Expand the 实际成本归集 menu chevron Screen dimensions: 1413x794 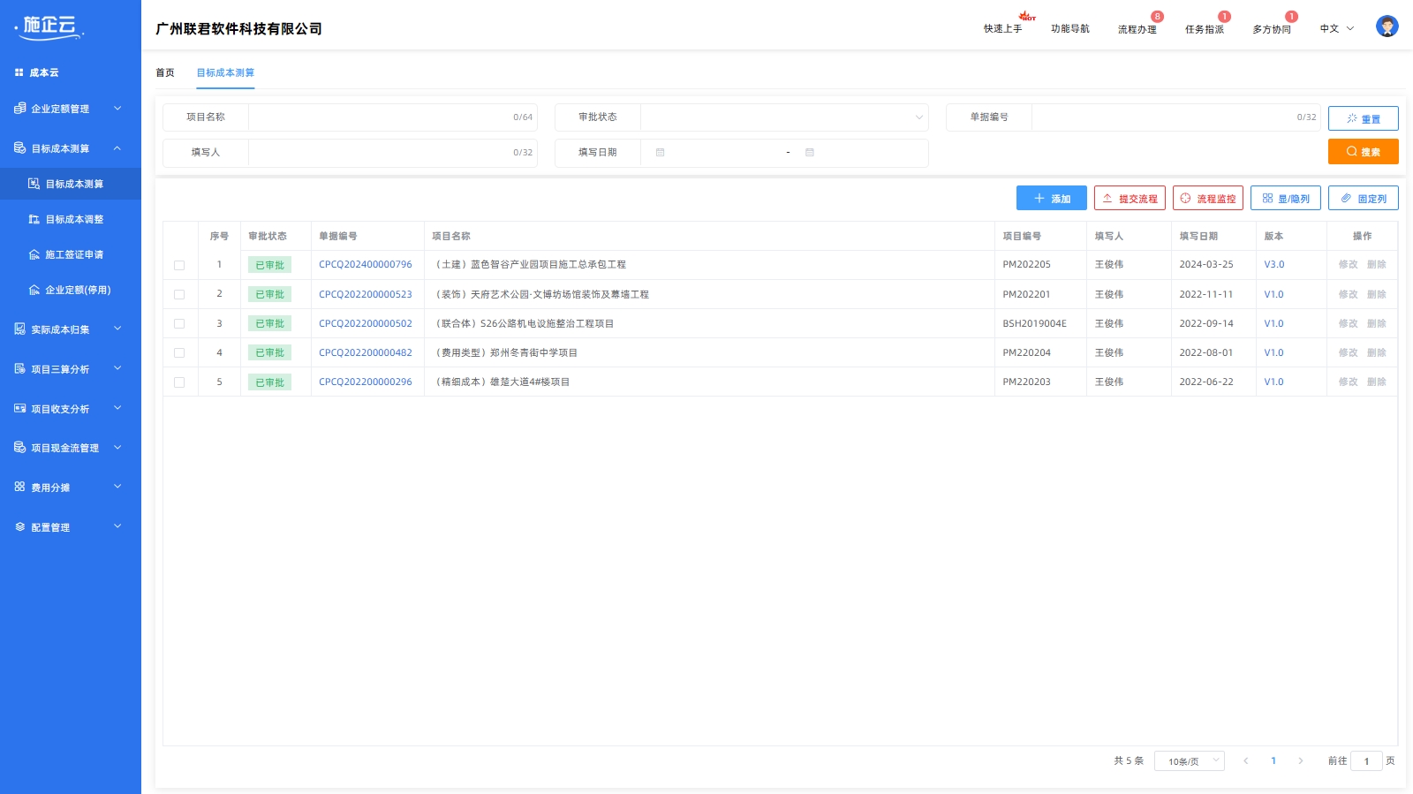pyautogui.click(x=117, y=329)
